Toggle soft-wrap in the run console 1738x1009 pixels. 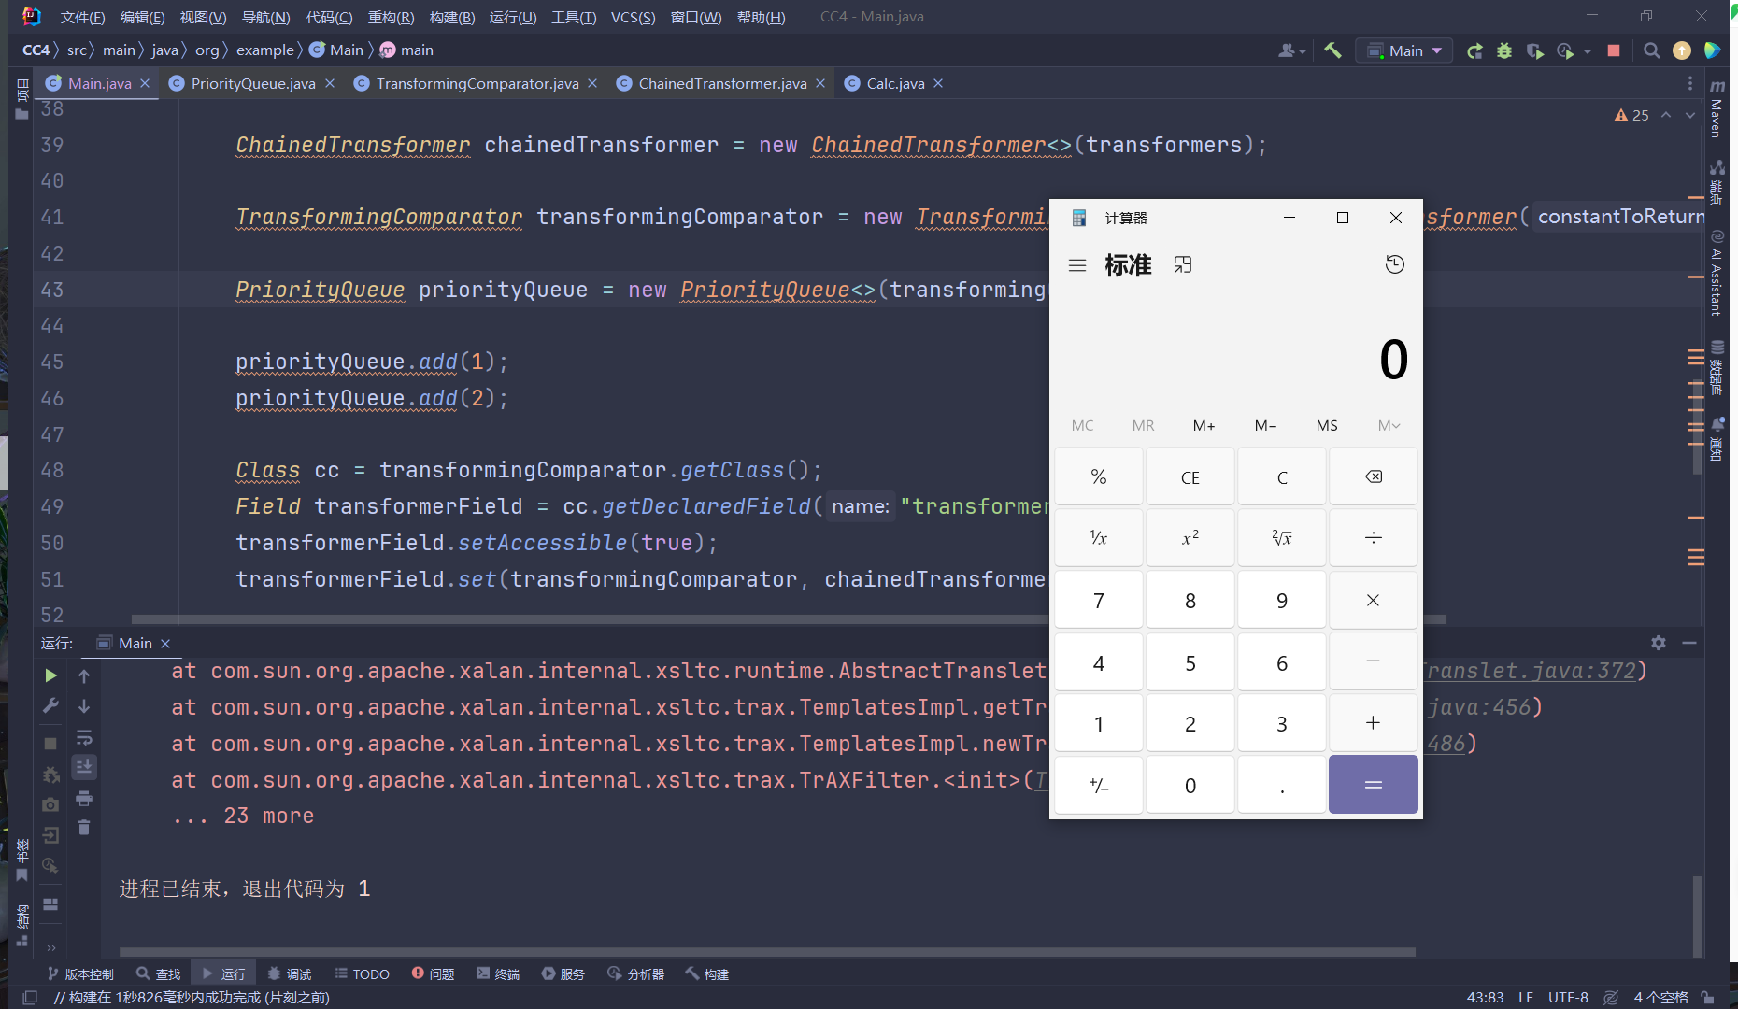[x=84, y=738]
